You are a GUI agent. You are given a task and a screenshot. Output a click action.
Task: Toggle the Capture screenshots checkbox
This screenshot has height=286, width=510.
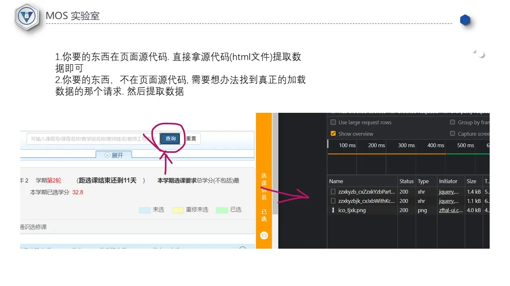453,134
